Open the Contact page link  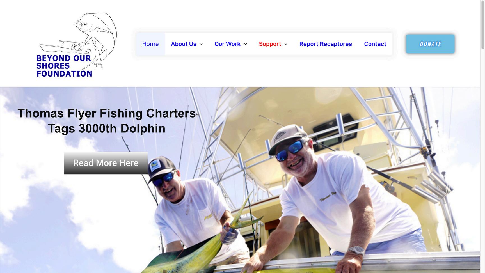375,44
